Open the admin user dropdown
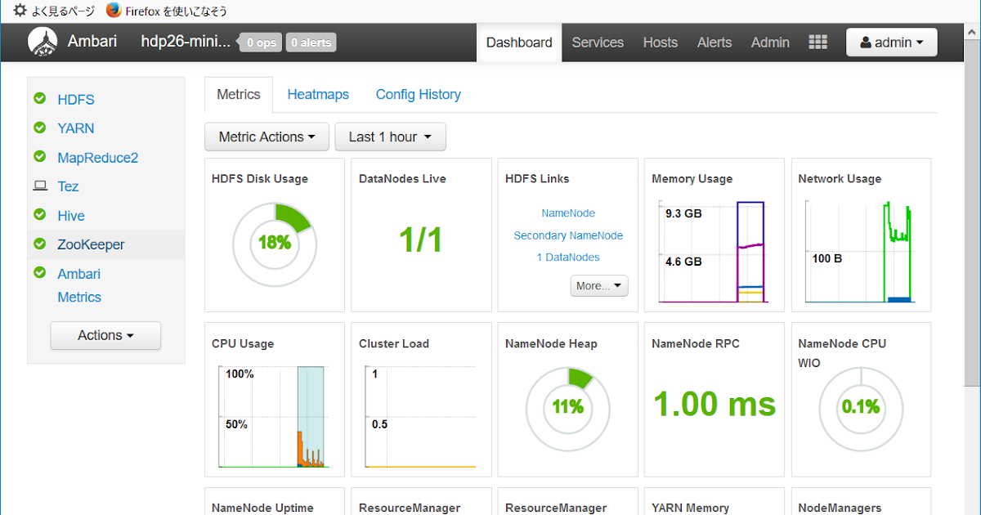Viewport: 981px width, 515px height. point(891,43)
